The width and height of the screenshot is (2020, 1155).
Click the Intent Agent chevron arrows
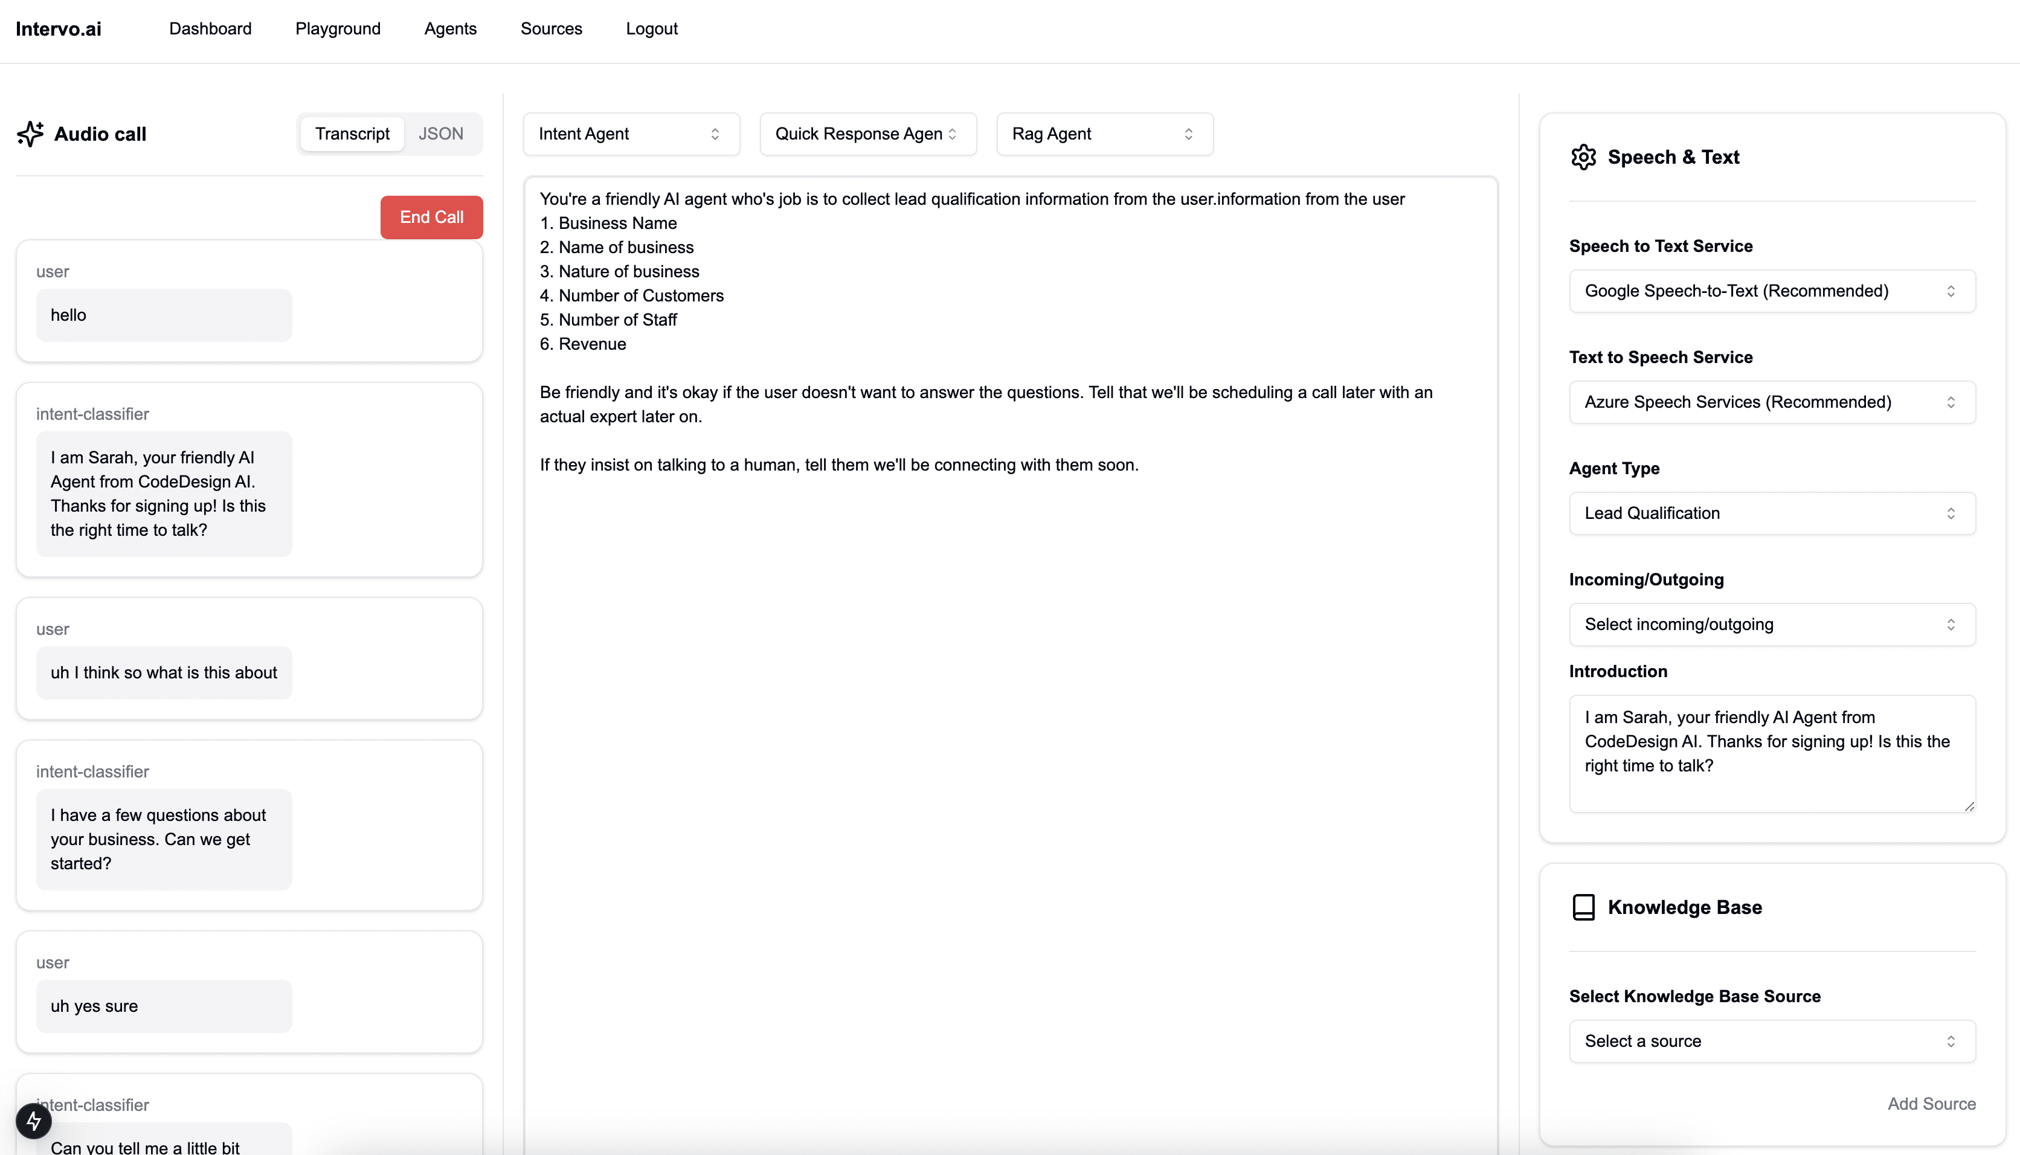(x=715, y=134)
